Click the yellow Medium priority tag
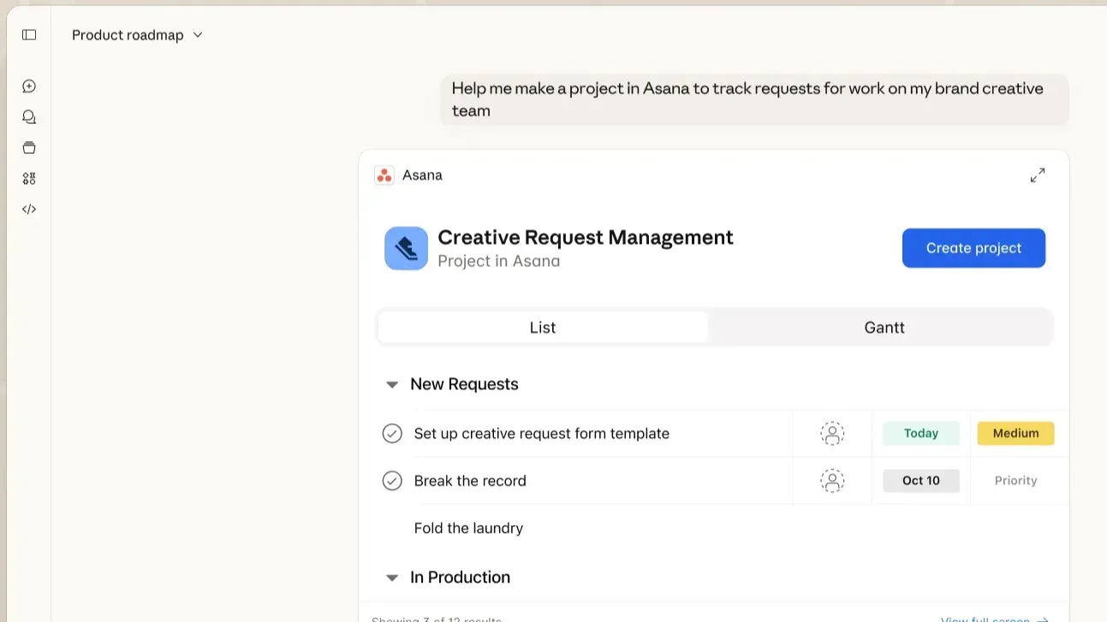 point(1015,434)
